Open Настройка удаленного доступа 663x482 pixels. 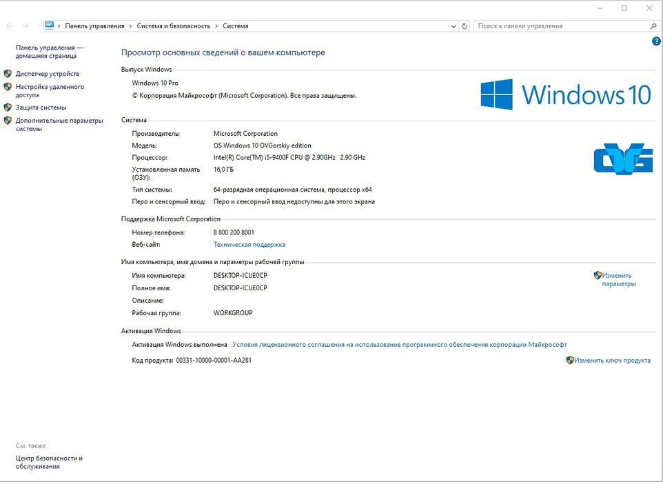(50, 90)
